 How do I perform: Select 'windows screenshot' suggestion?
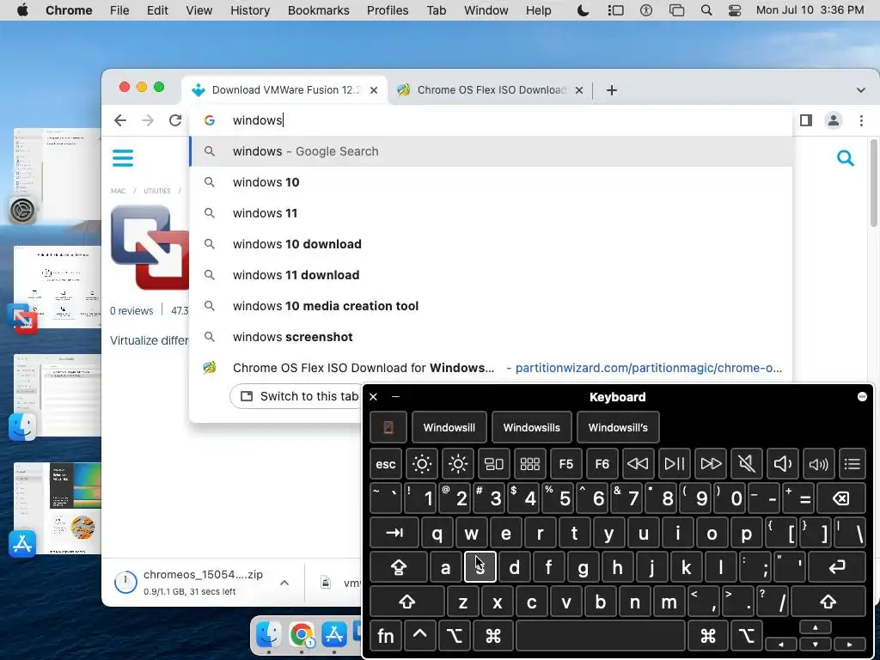[491, 337]
